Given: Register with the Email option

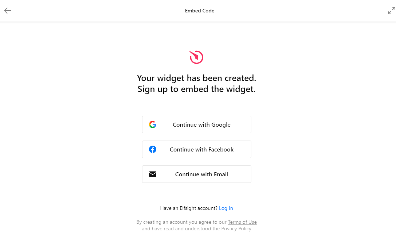Looking at the screenshot, I should coord(196,174).
